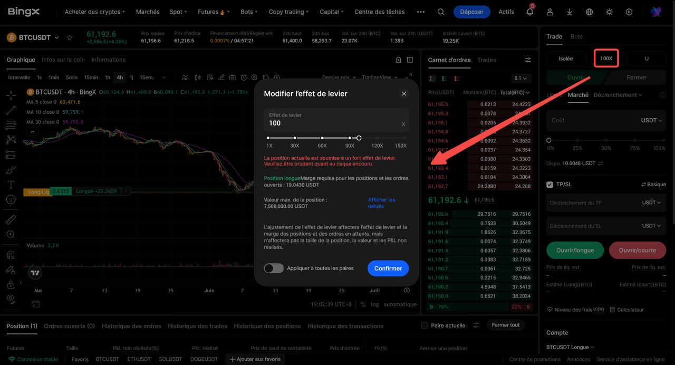
Task: Set leverage slider to 30X mark
Action: click(295, 138)
